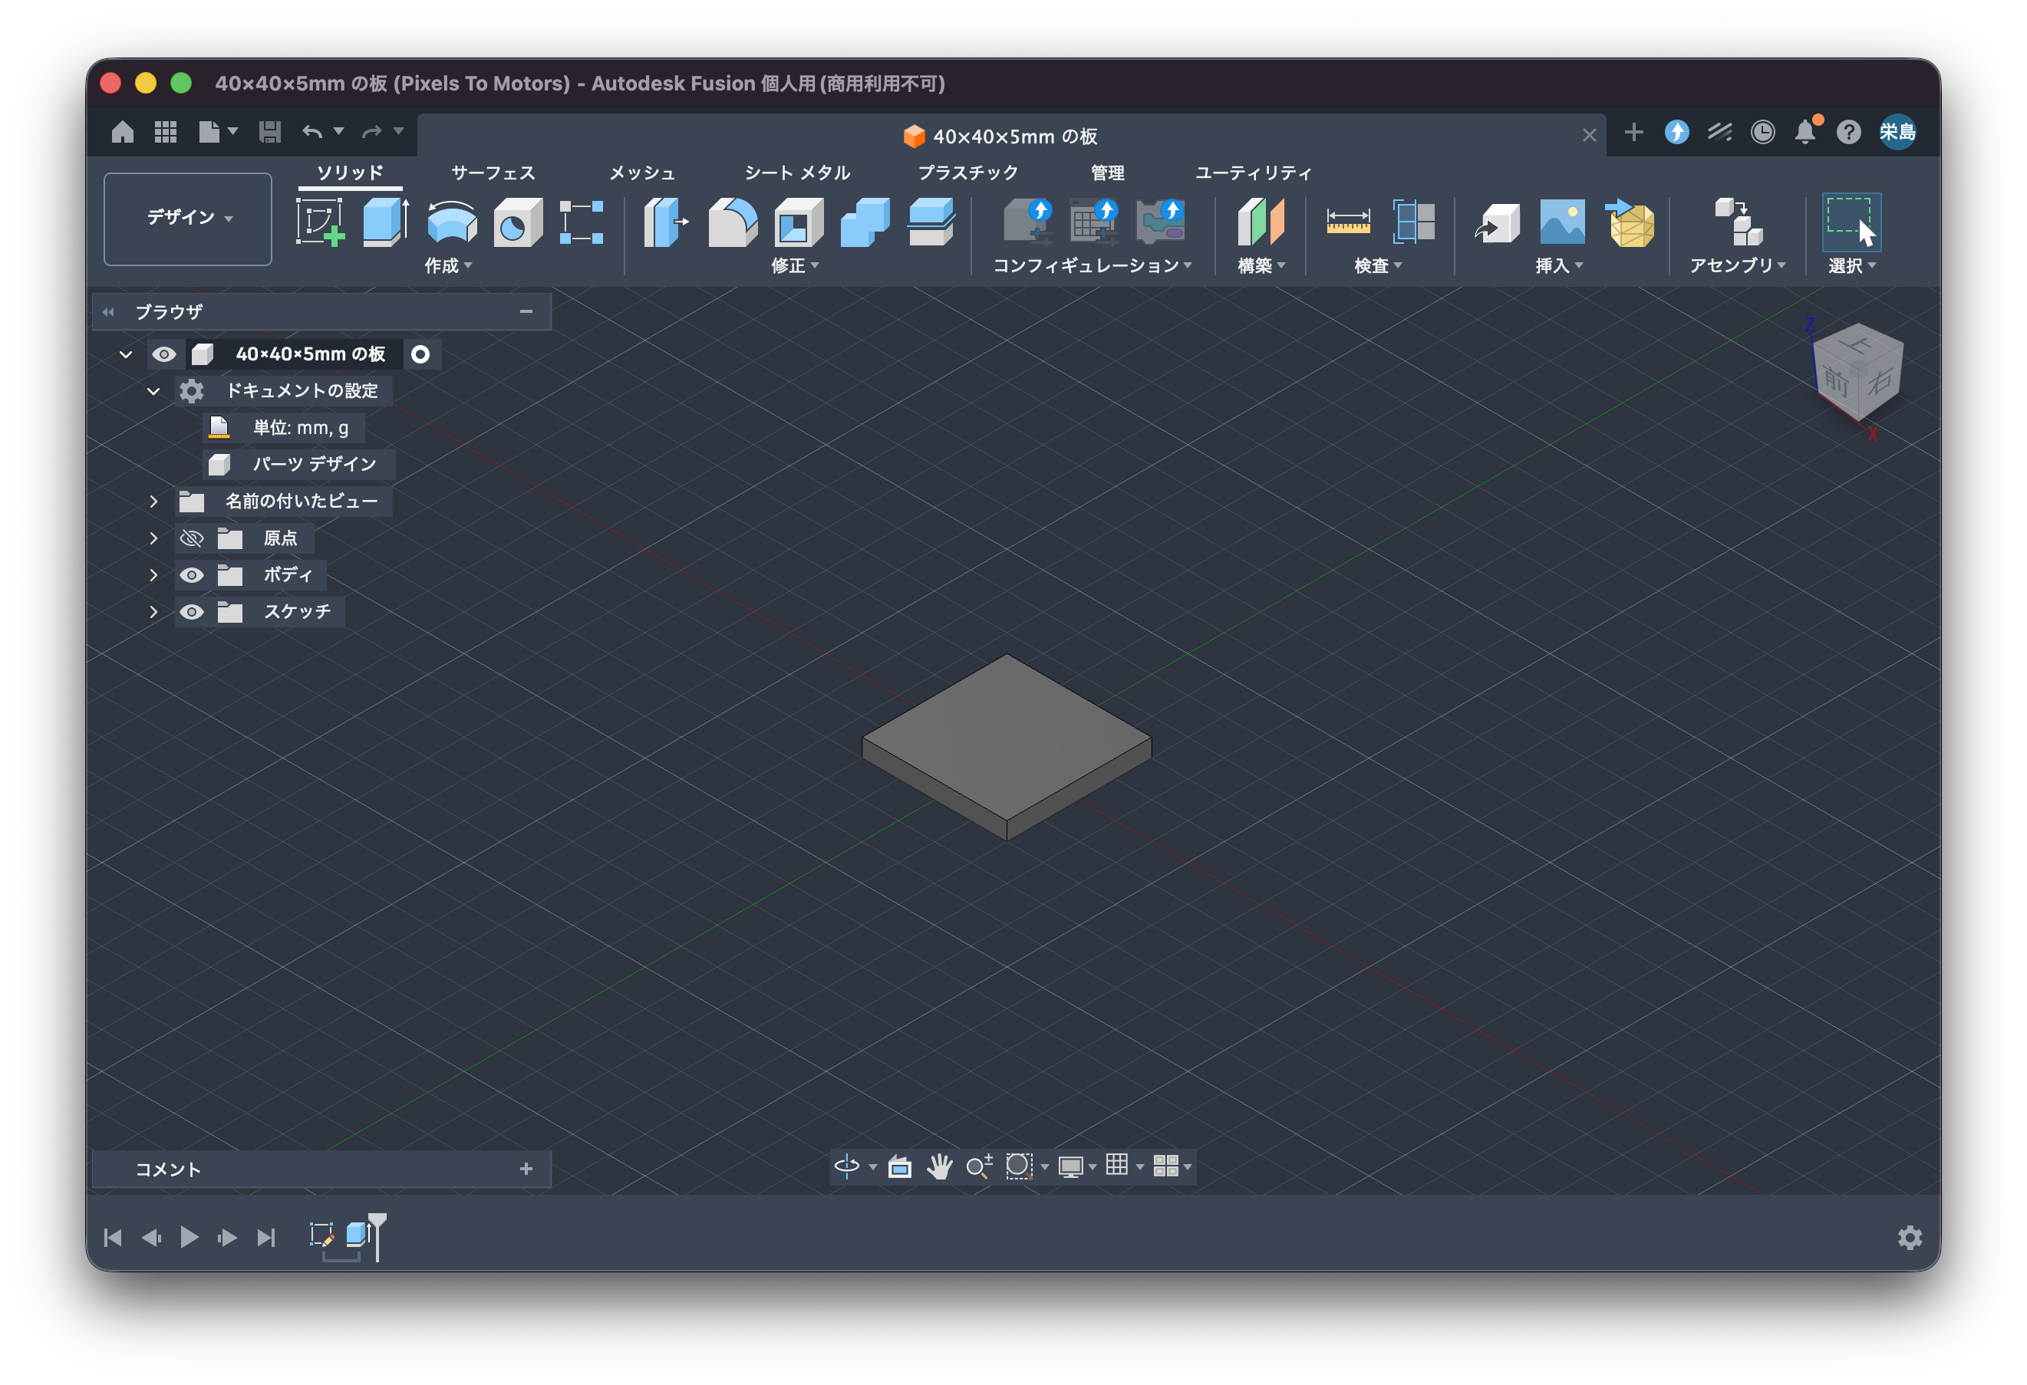Select the Orbit navigation tool
This screenshot has width=2027, height=1385.
click(x=847, y=1166)
